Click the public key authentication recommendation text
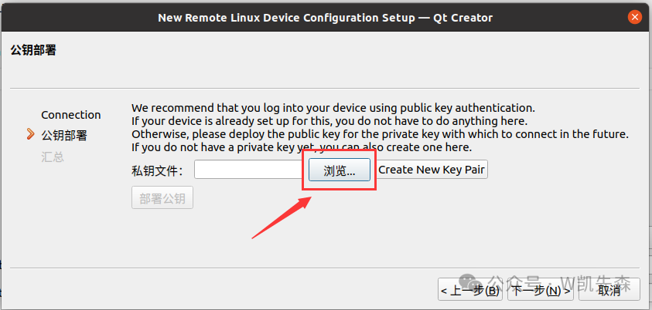652x310 pixels. 333,108
